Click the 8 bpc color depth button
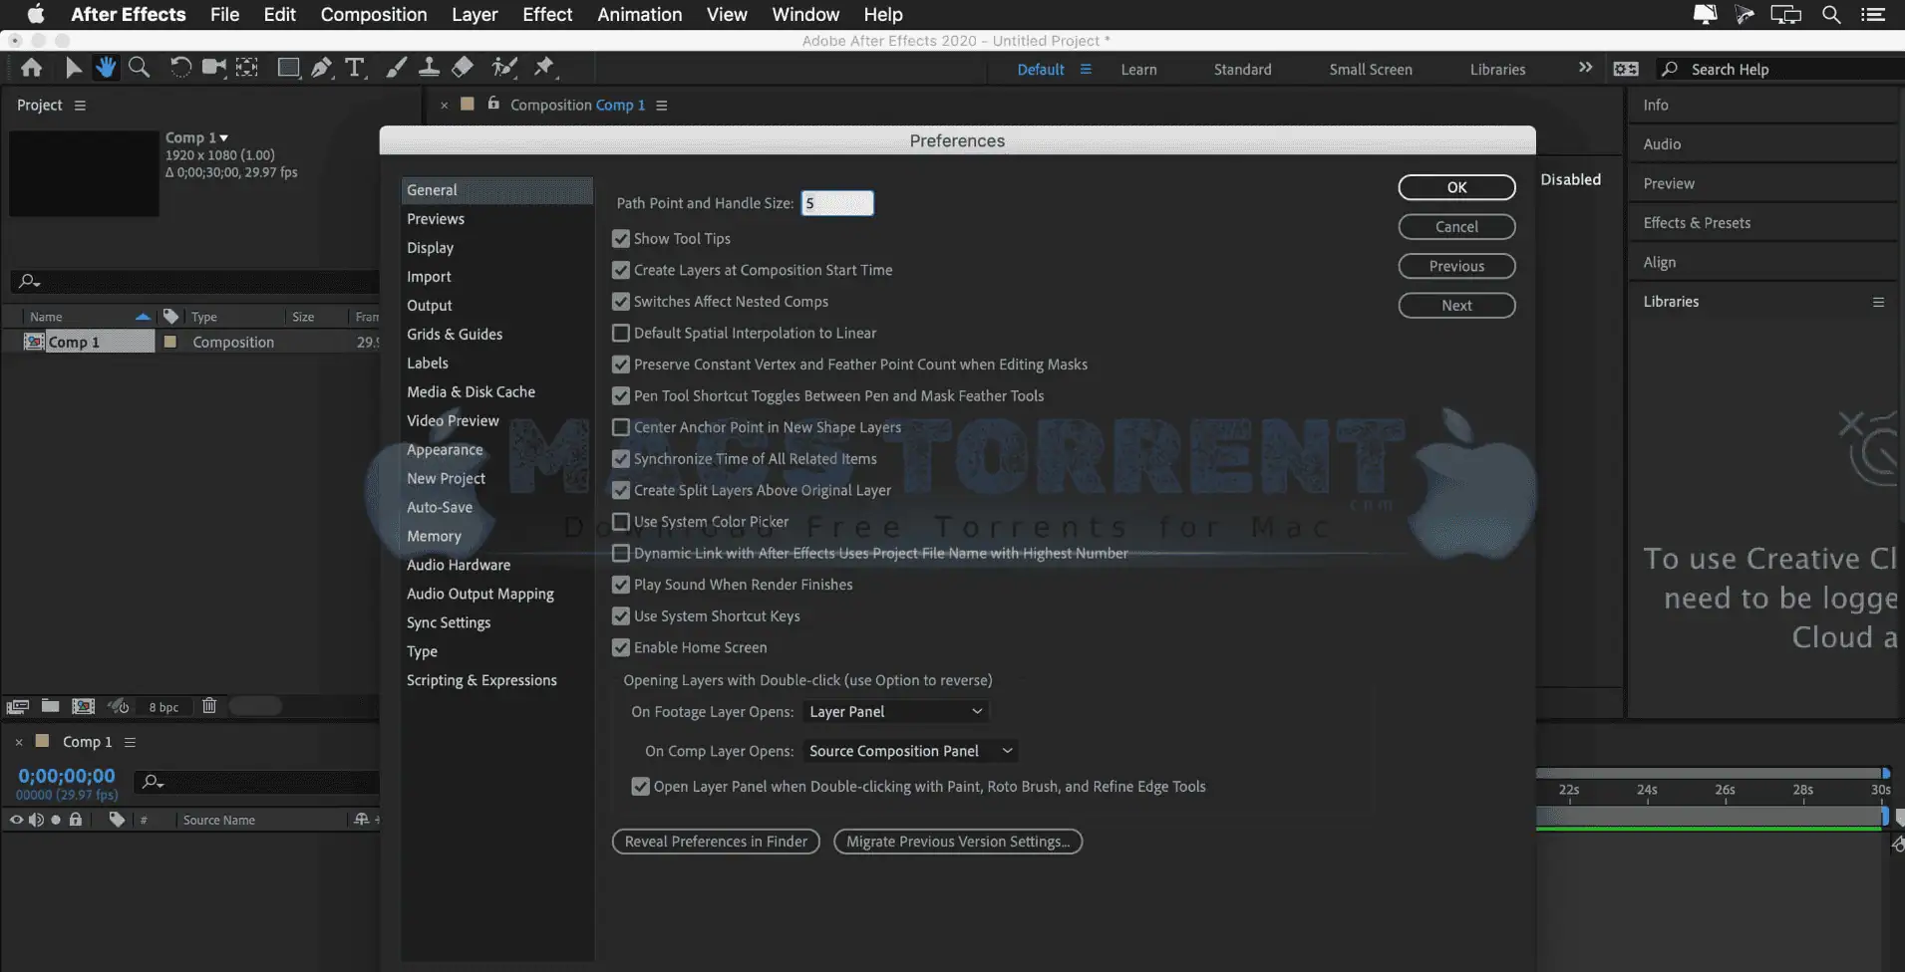 [x=163, y=707]
